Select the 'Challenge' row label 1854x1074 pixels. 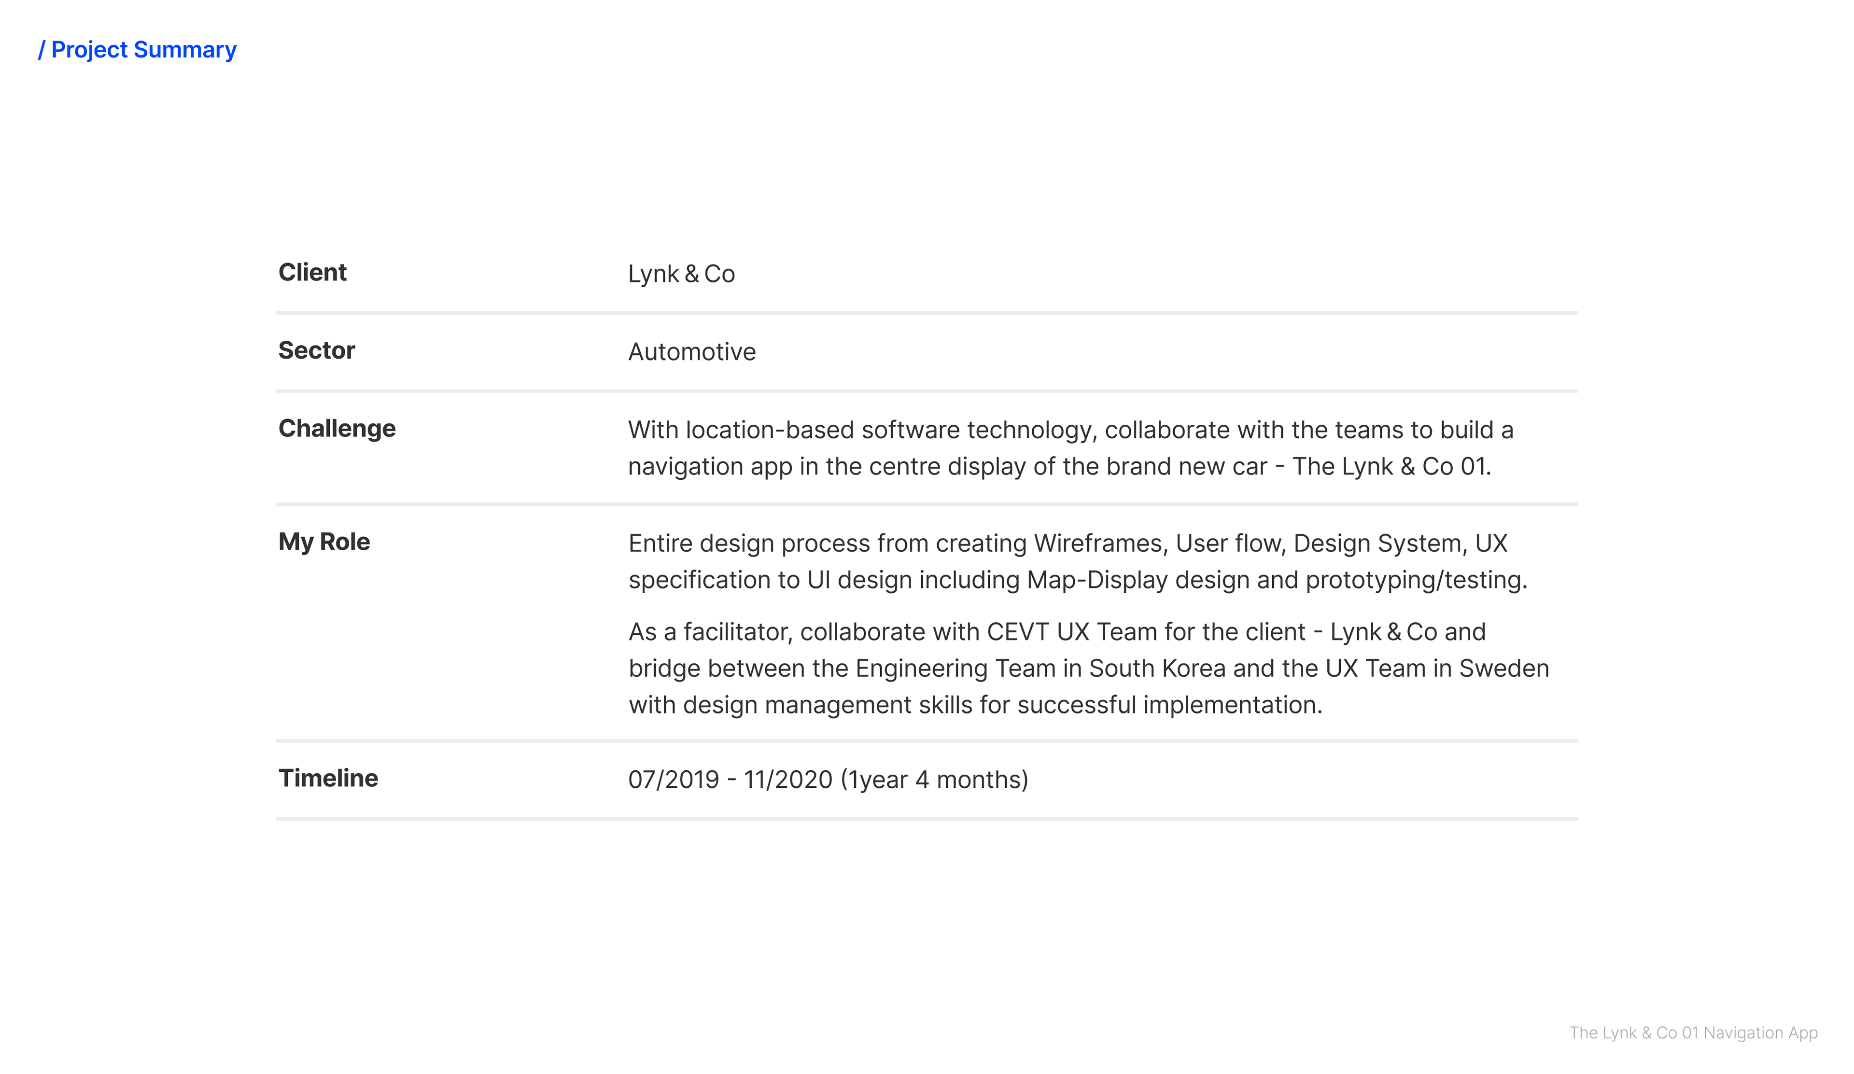pos(337,429)
